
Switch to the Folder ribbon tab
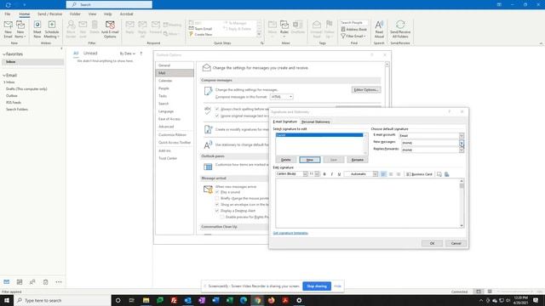[x=75, y=14]
